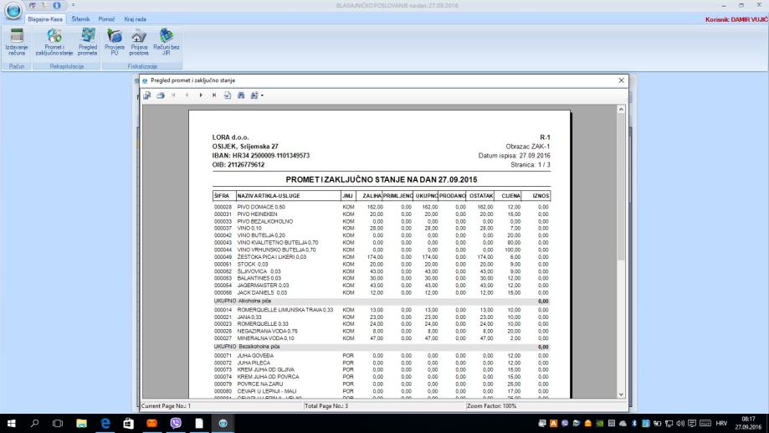
Task: Open the Go to Page tool
Action: (228, 95)
